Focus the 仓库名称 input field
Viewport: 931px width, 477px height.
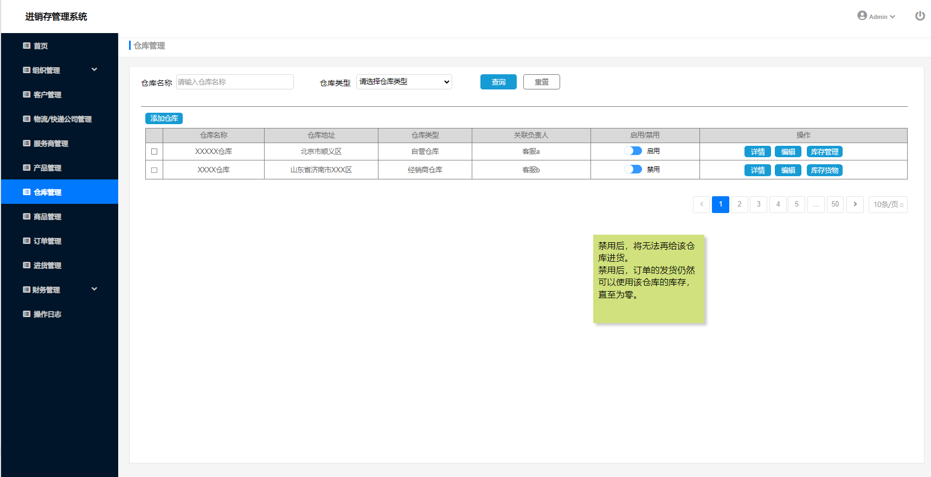(235, 82)
